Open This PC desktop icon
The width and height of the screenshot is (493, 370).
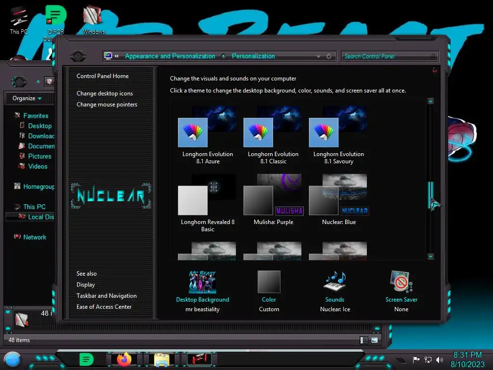click(x=19, y=19)
